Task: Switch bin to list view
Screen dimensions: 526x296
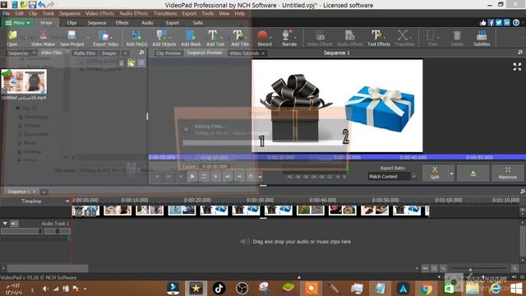Action: point(141,62)
